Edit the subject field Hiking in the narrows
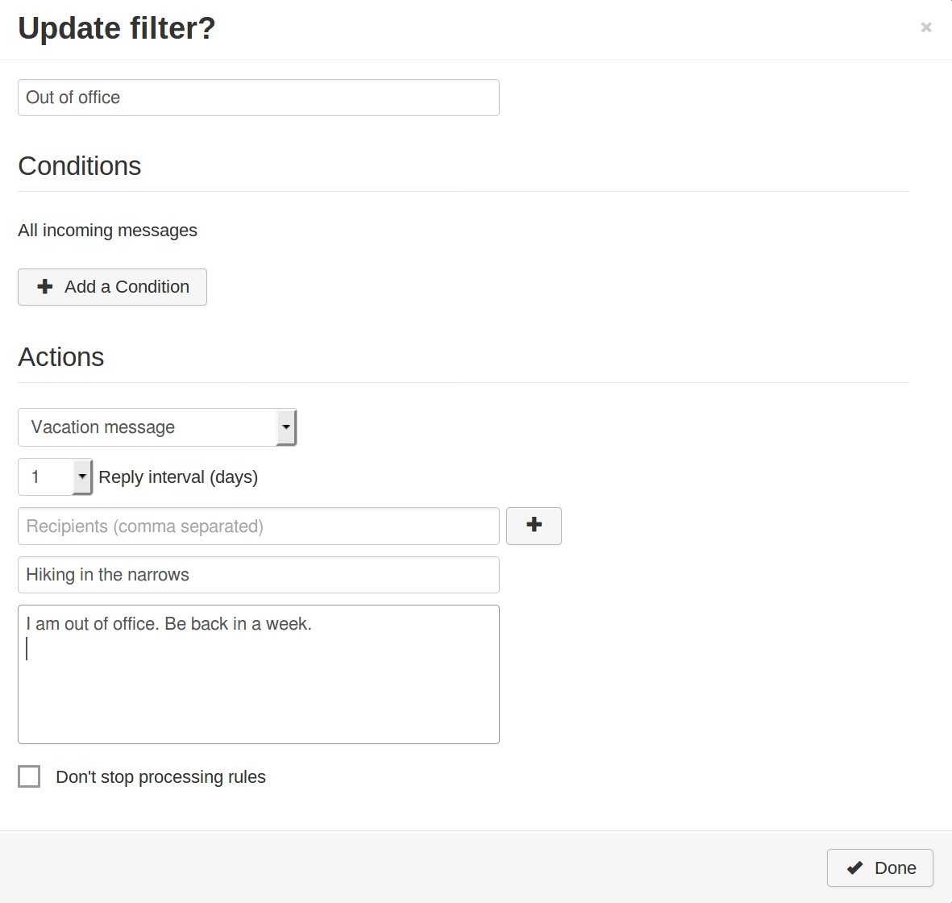 [x=258, y=574]
